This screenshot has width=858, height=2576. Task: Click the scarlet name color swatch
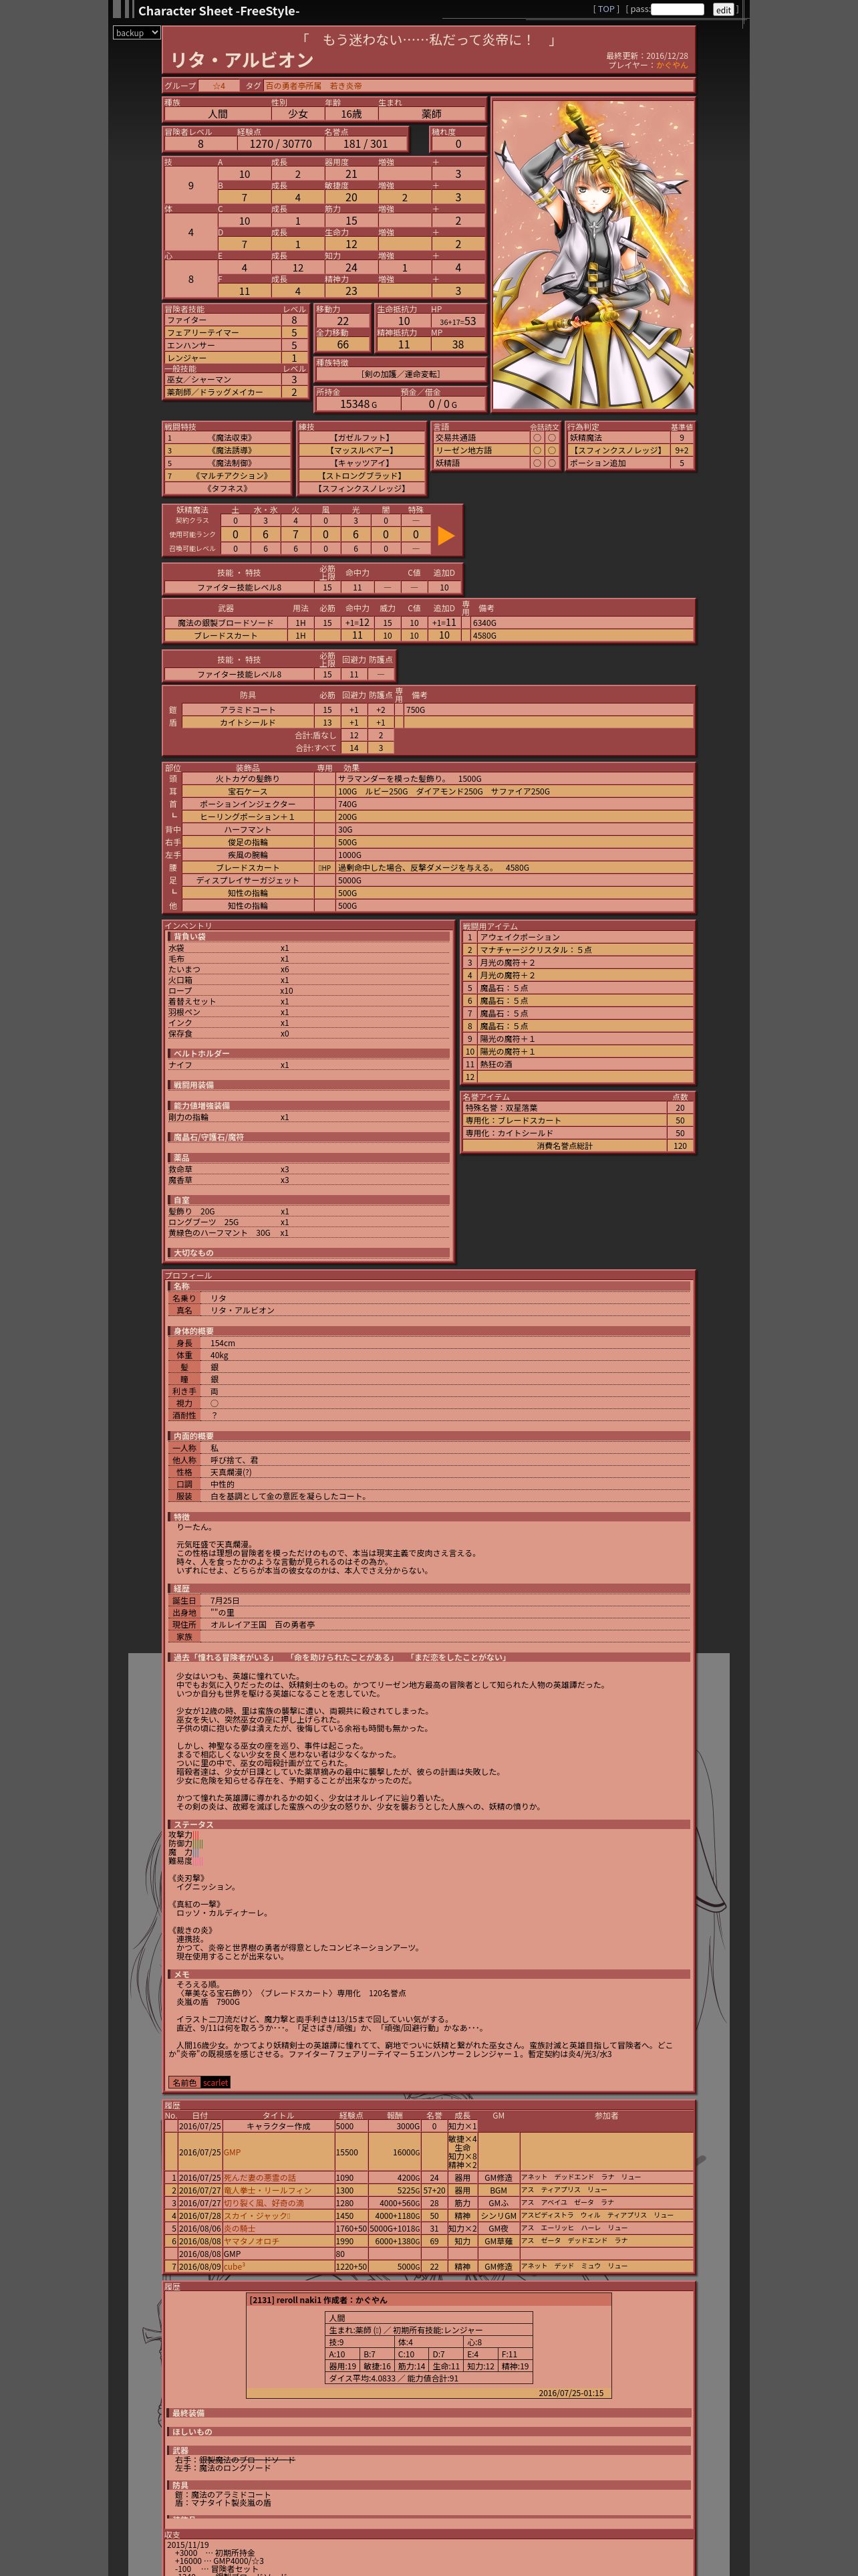pyautogui.click(x=216, y=2082)
